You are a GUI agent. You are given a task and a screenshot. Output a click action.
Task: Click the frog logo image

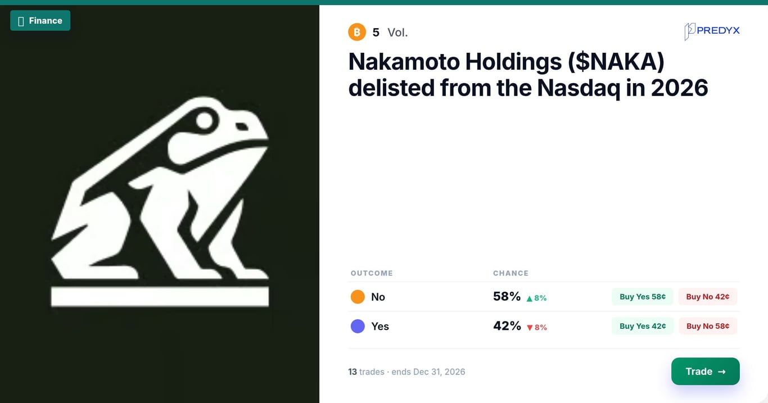[x=160, y=202]
